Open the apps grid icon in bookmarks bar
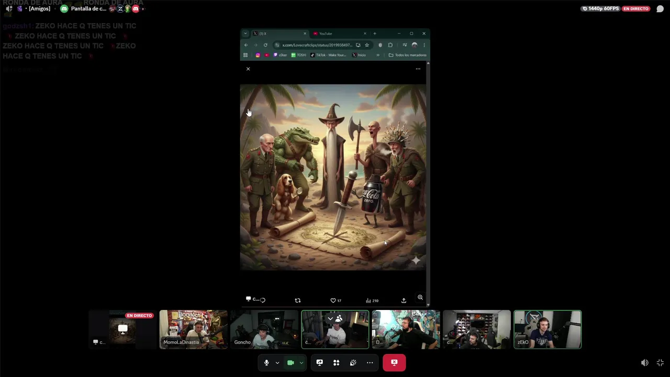 [245, 55]
